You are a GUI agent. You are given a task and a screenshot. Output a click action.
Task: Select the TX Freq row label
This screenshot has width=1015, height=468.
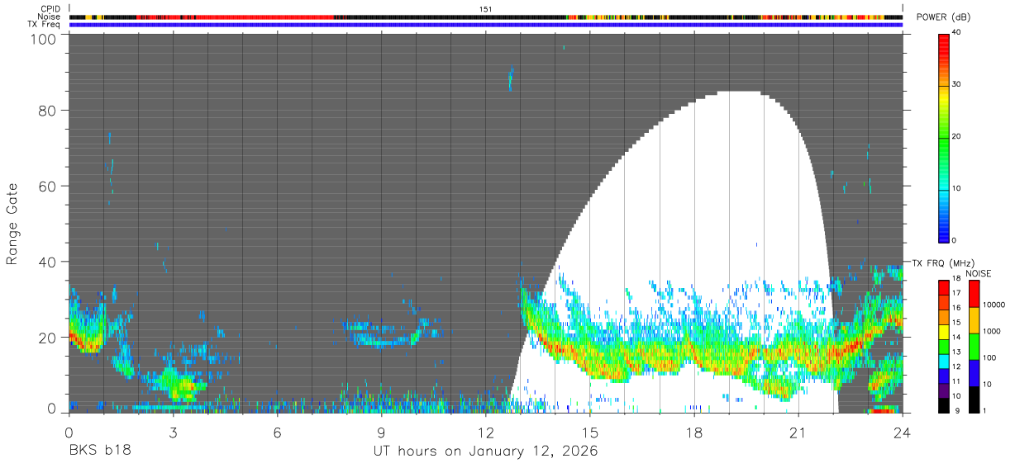45,24
